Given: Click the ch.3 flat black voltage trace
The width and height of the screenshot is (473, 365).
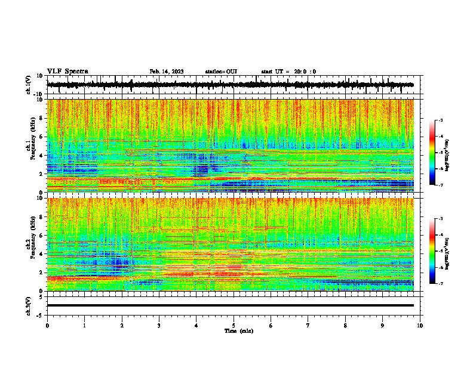Looking at the screenshot, I should 231,305.
